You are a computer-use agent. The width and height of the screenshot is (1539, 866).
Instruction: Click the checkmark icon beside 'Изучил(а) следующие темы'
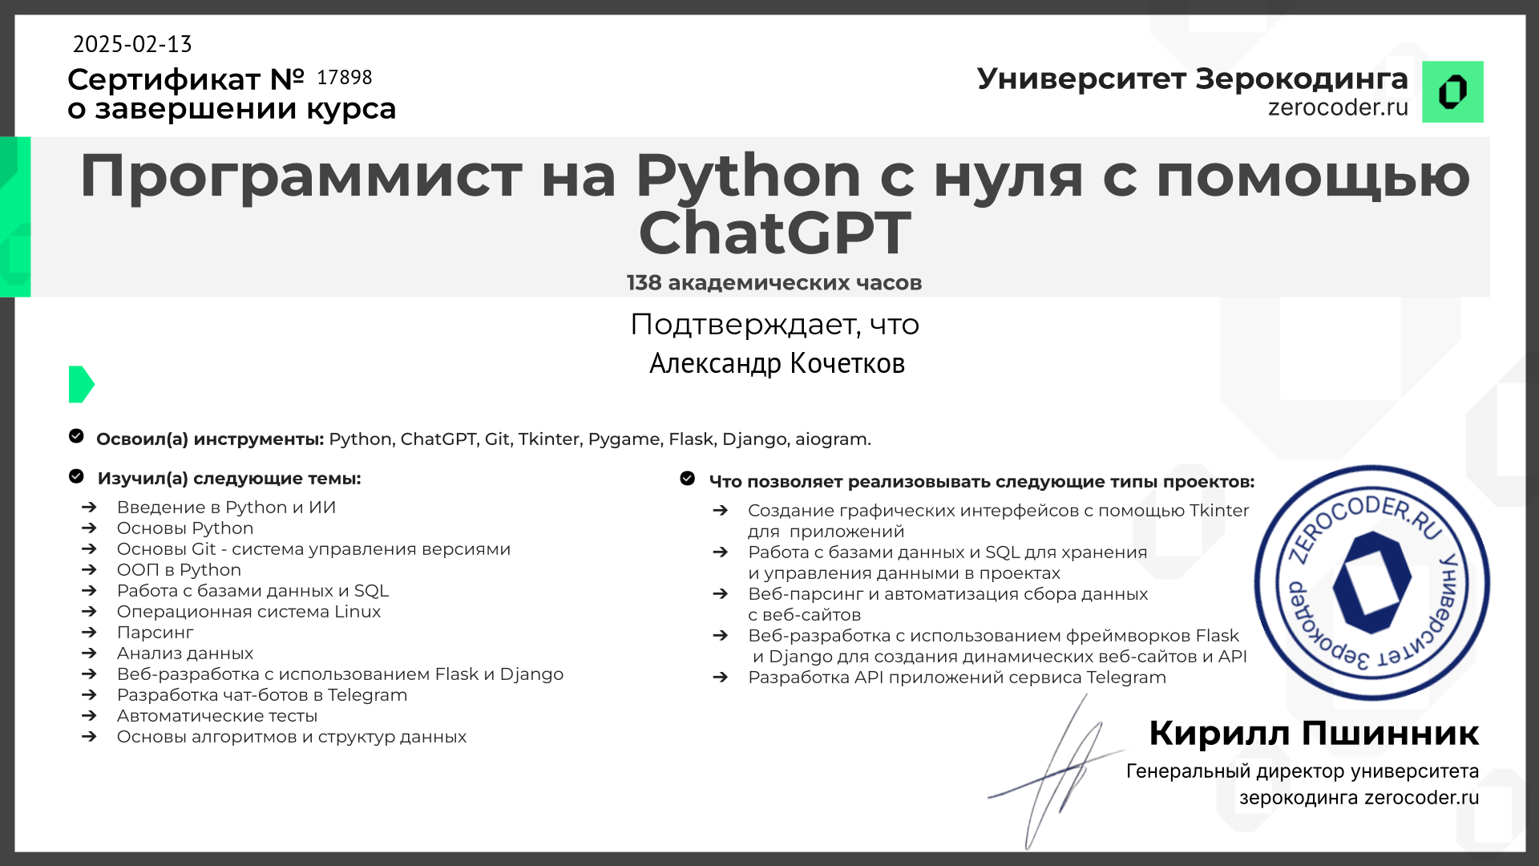pos(76,476)
